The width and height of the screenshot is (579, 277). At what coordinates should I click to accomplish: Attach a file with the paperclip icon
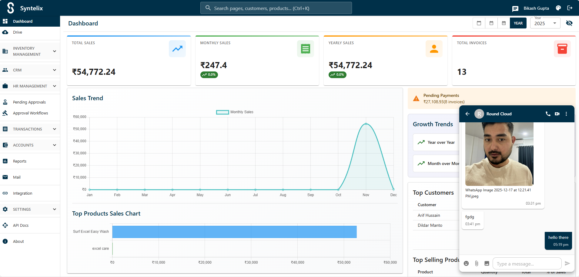[x=477, y=263]
